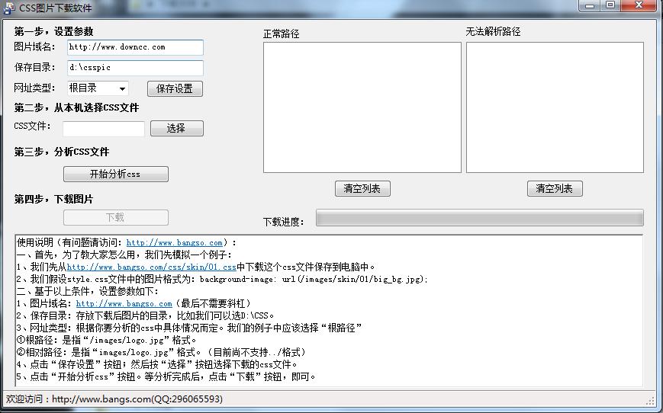Image resolution: width=663 pixels, height=413 pixels.
Task: Open the www.bangso.com link in 使用说明 header
Action: point(174,243)
